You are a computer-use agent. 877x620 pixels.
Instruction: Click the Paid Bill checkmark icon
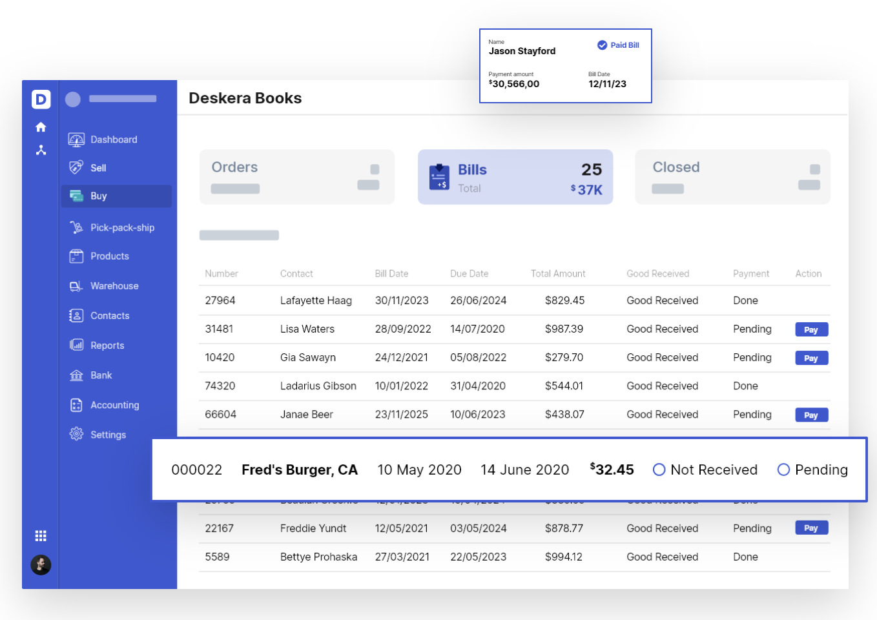(x=602, y=45)
